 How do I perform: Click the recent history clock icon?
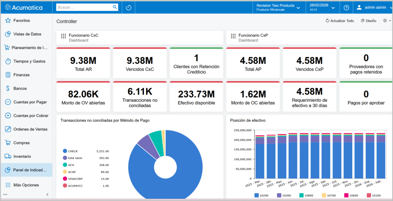tap(129, 7)
